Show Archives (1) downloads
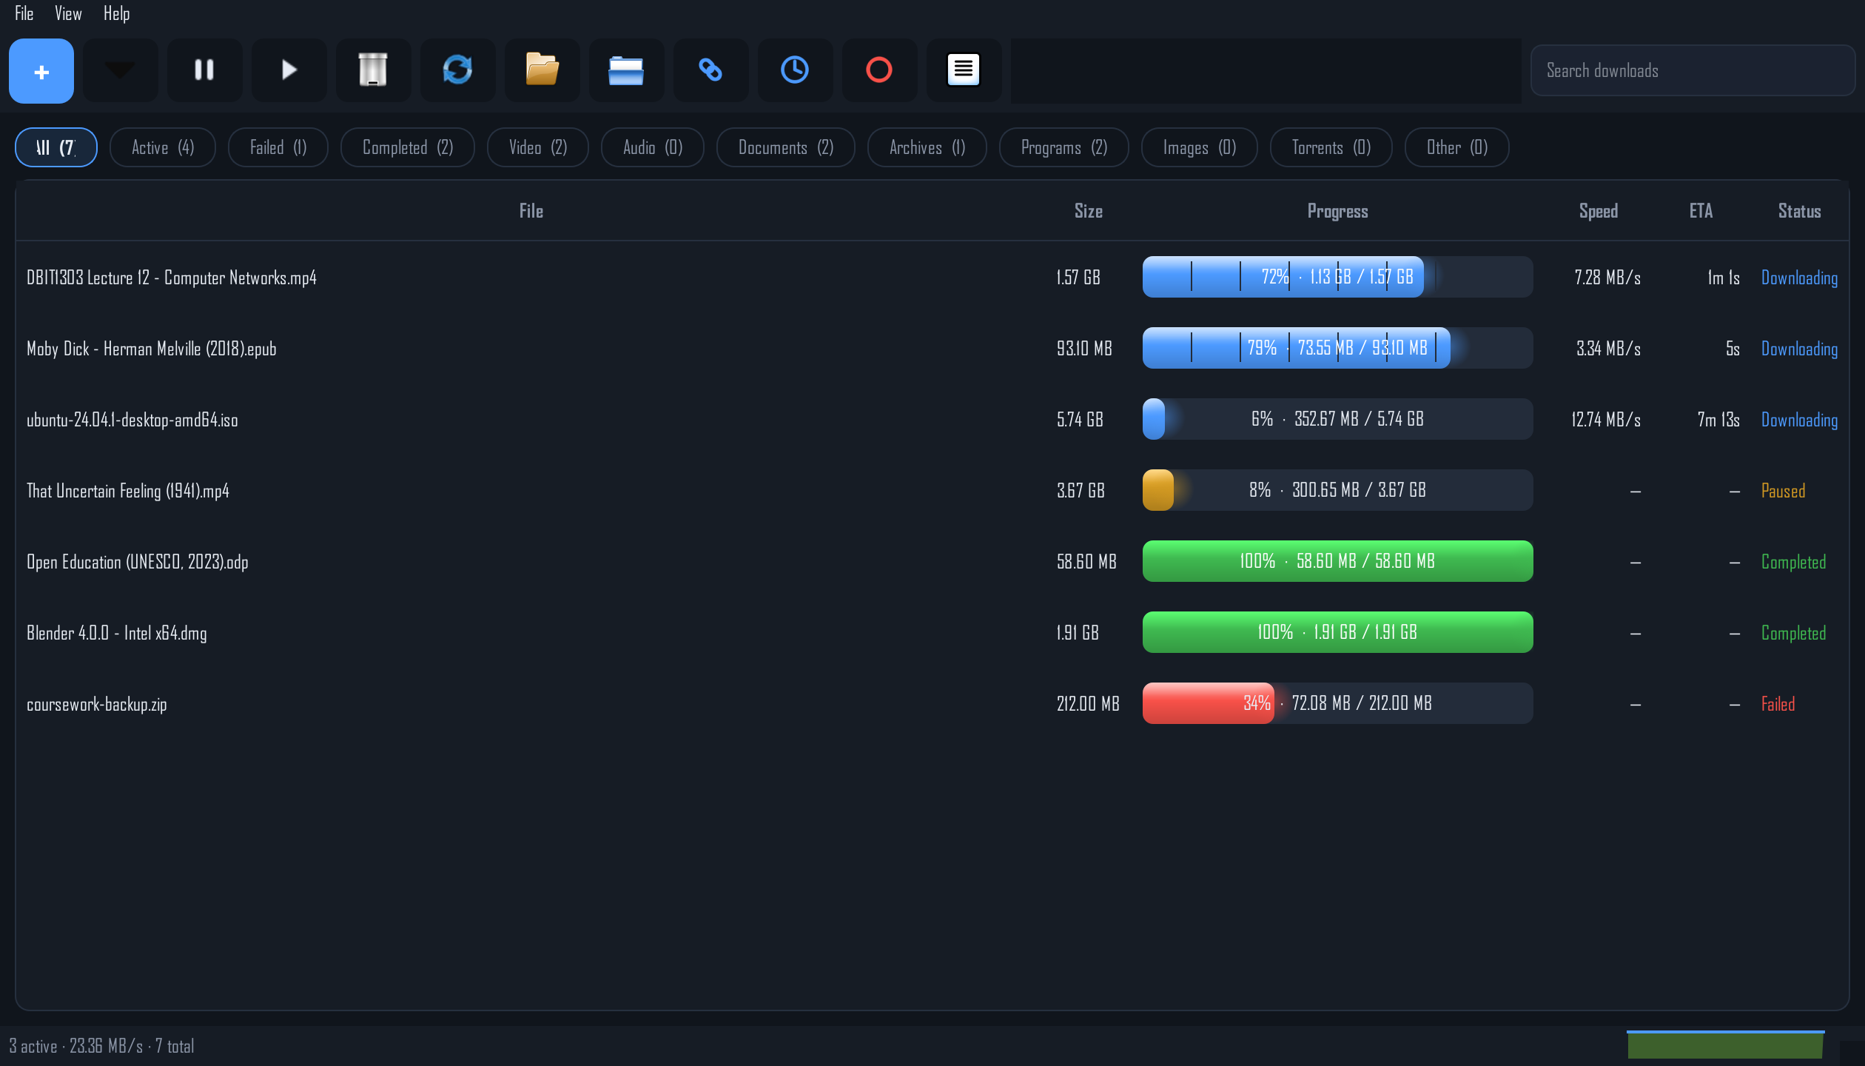1865x1066 pixels. click(x=927, y=147)
